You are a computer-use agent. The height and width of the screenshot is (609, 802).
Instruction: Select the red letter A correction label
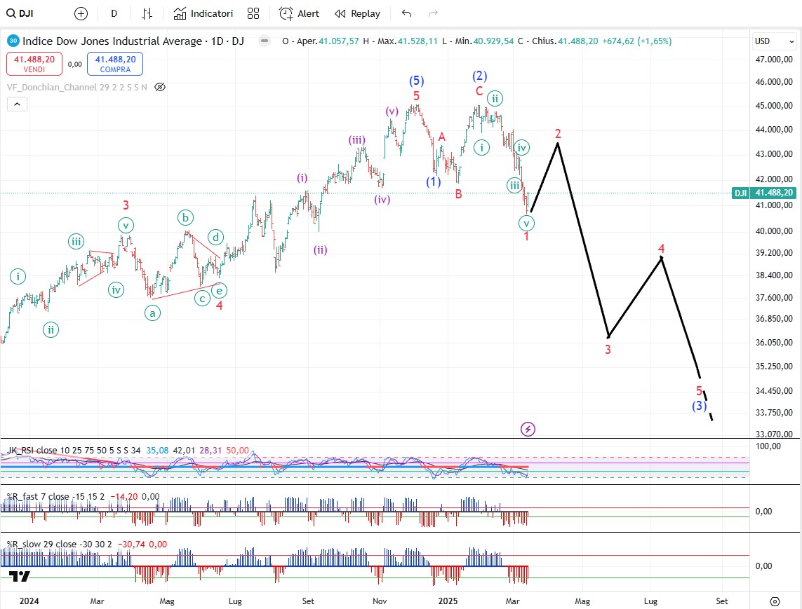pyautogui.click(x=442, y=137)
